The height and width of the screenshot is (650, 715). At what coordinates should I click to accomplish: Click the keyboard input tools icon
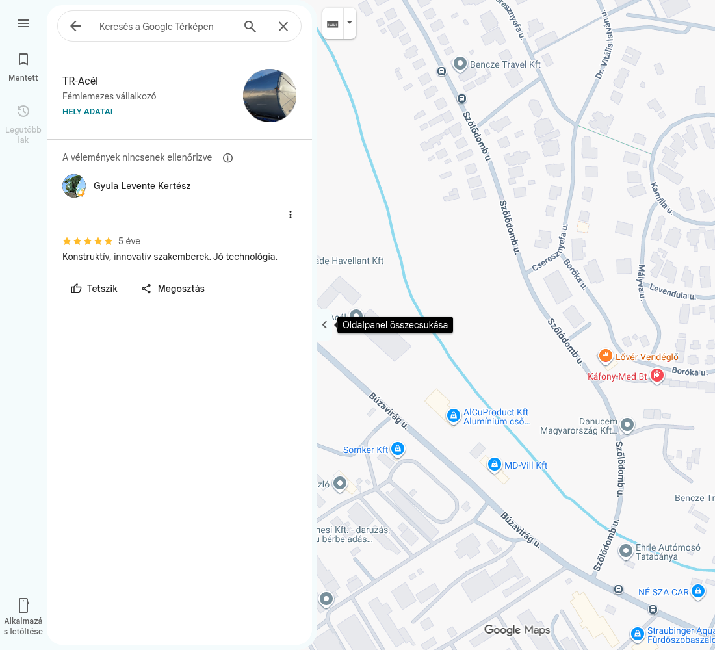tap(333, 24)
